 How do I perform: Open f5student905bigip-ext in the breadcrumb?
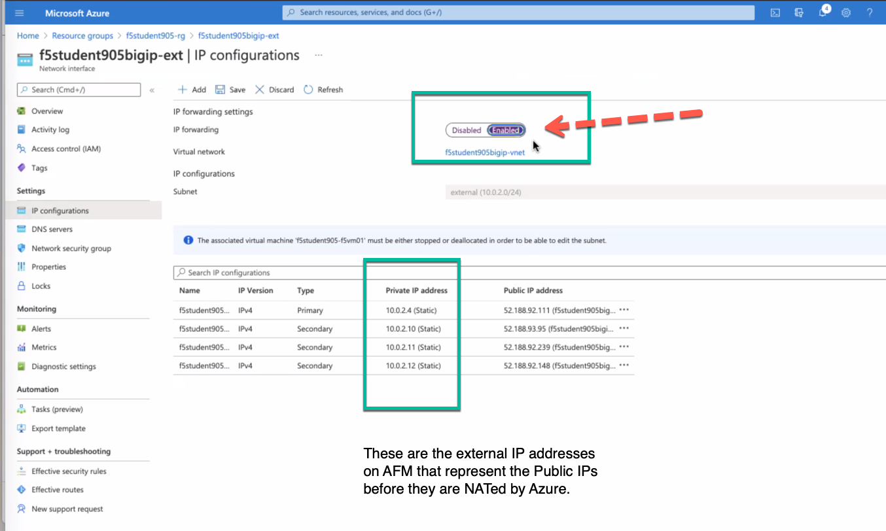point(239,36)
